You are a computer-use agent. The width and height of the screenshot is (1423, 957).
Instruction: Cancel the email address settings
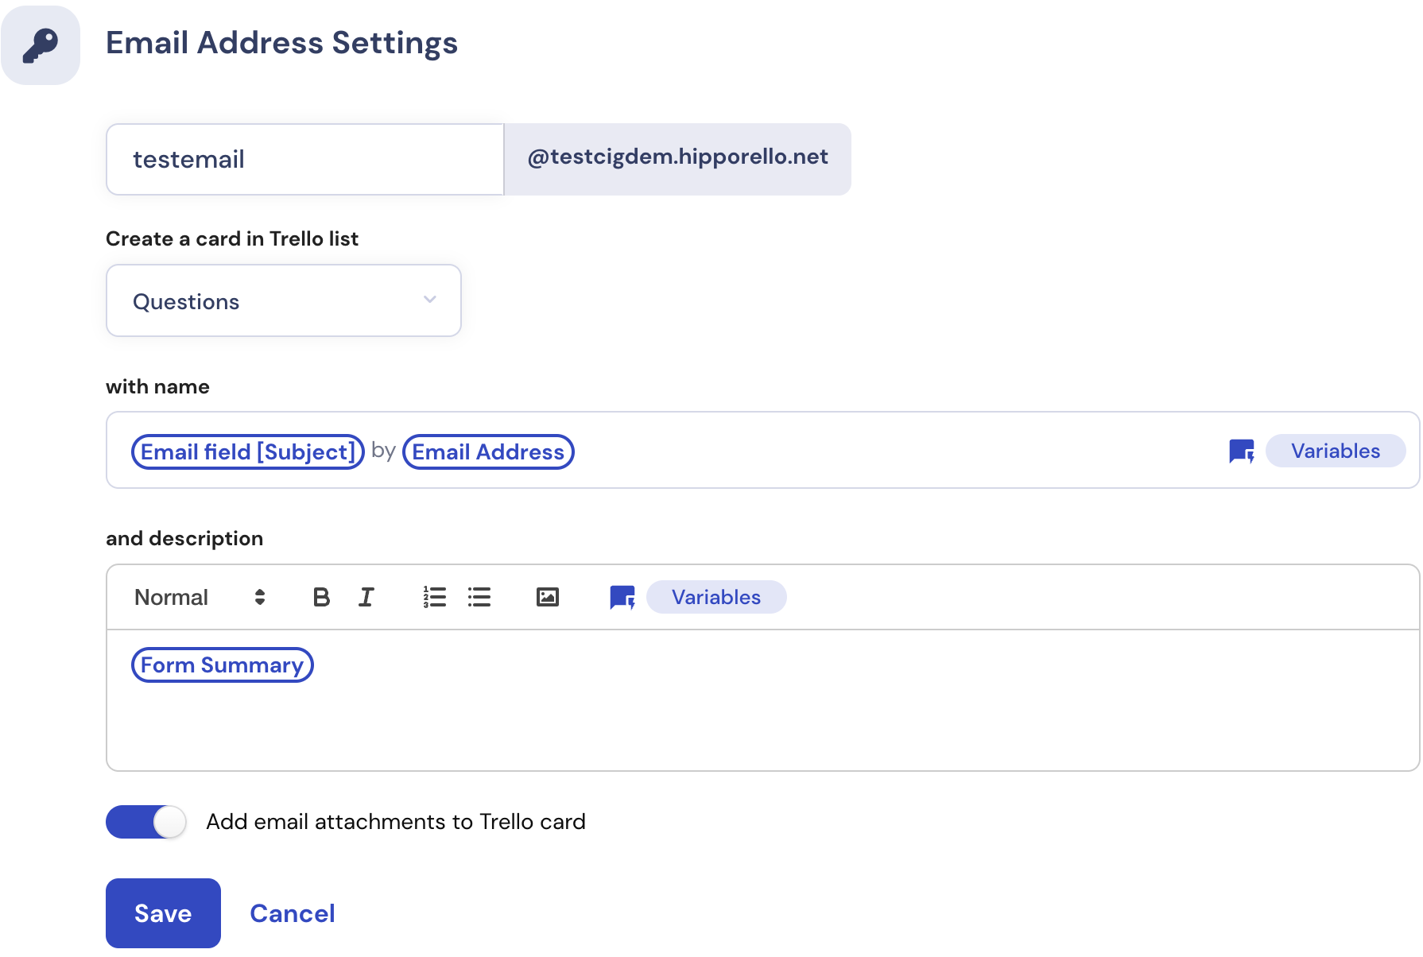293,912
